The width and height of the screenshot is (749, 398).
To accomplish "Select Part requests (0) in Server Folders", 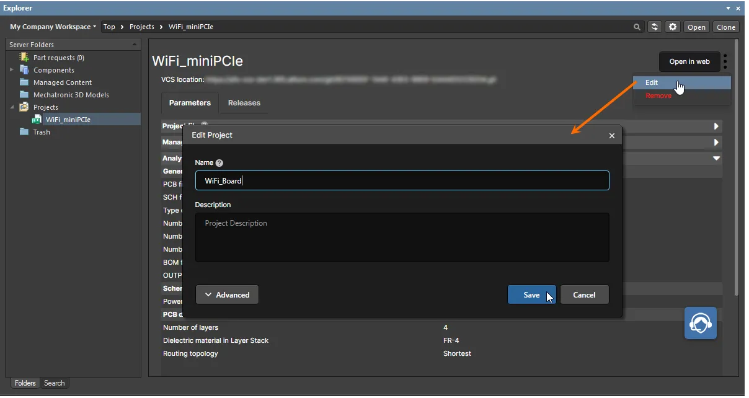I will [x=58, y=58].
